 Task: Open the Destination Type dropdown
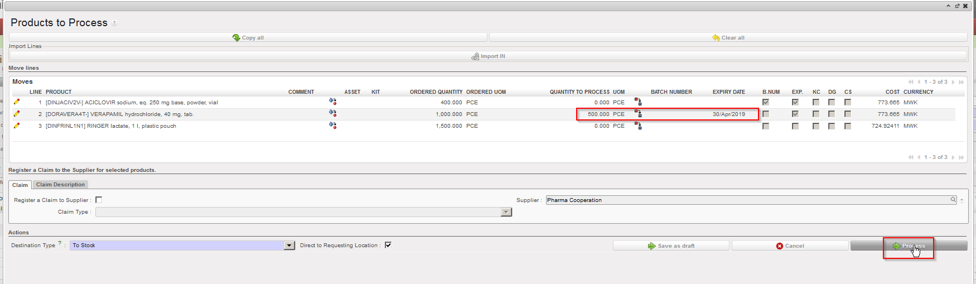(289, 246)
